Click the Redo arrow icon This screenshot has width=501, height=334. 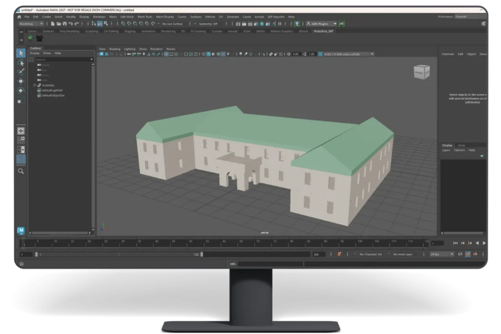pyautogui.click(x=77, y=24)
